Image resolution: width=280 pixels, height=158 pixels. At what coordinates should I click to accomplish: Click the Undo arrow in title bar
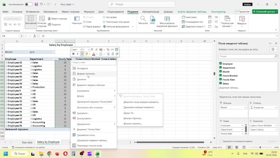[41, 4]
